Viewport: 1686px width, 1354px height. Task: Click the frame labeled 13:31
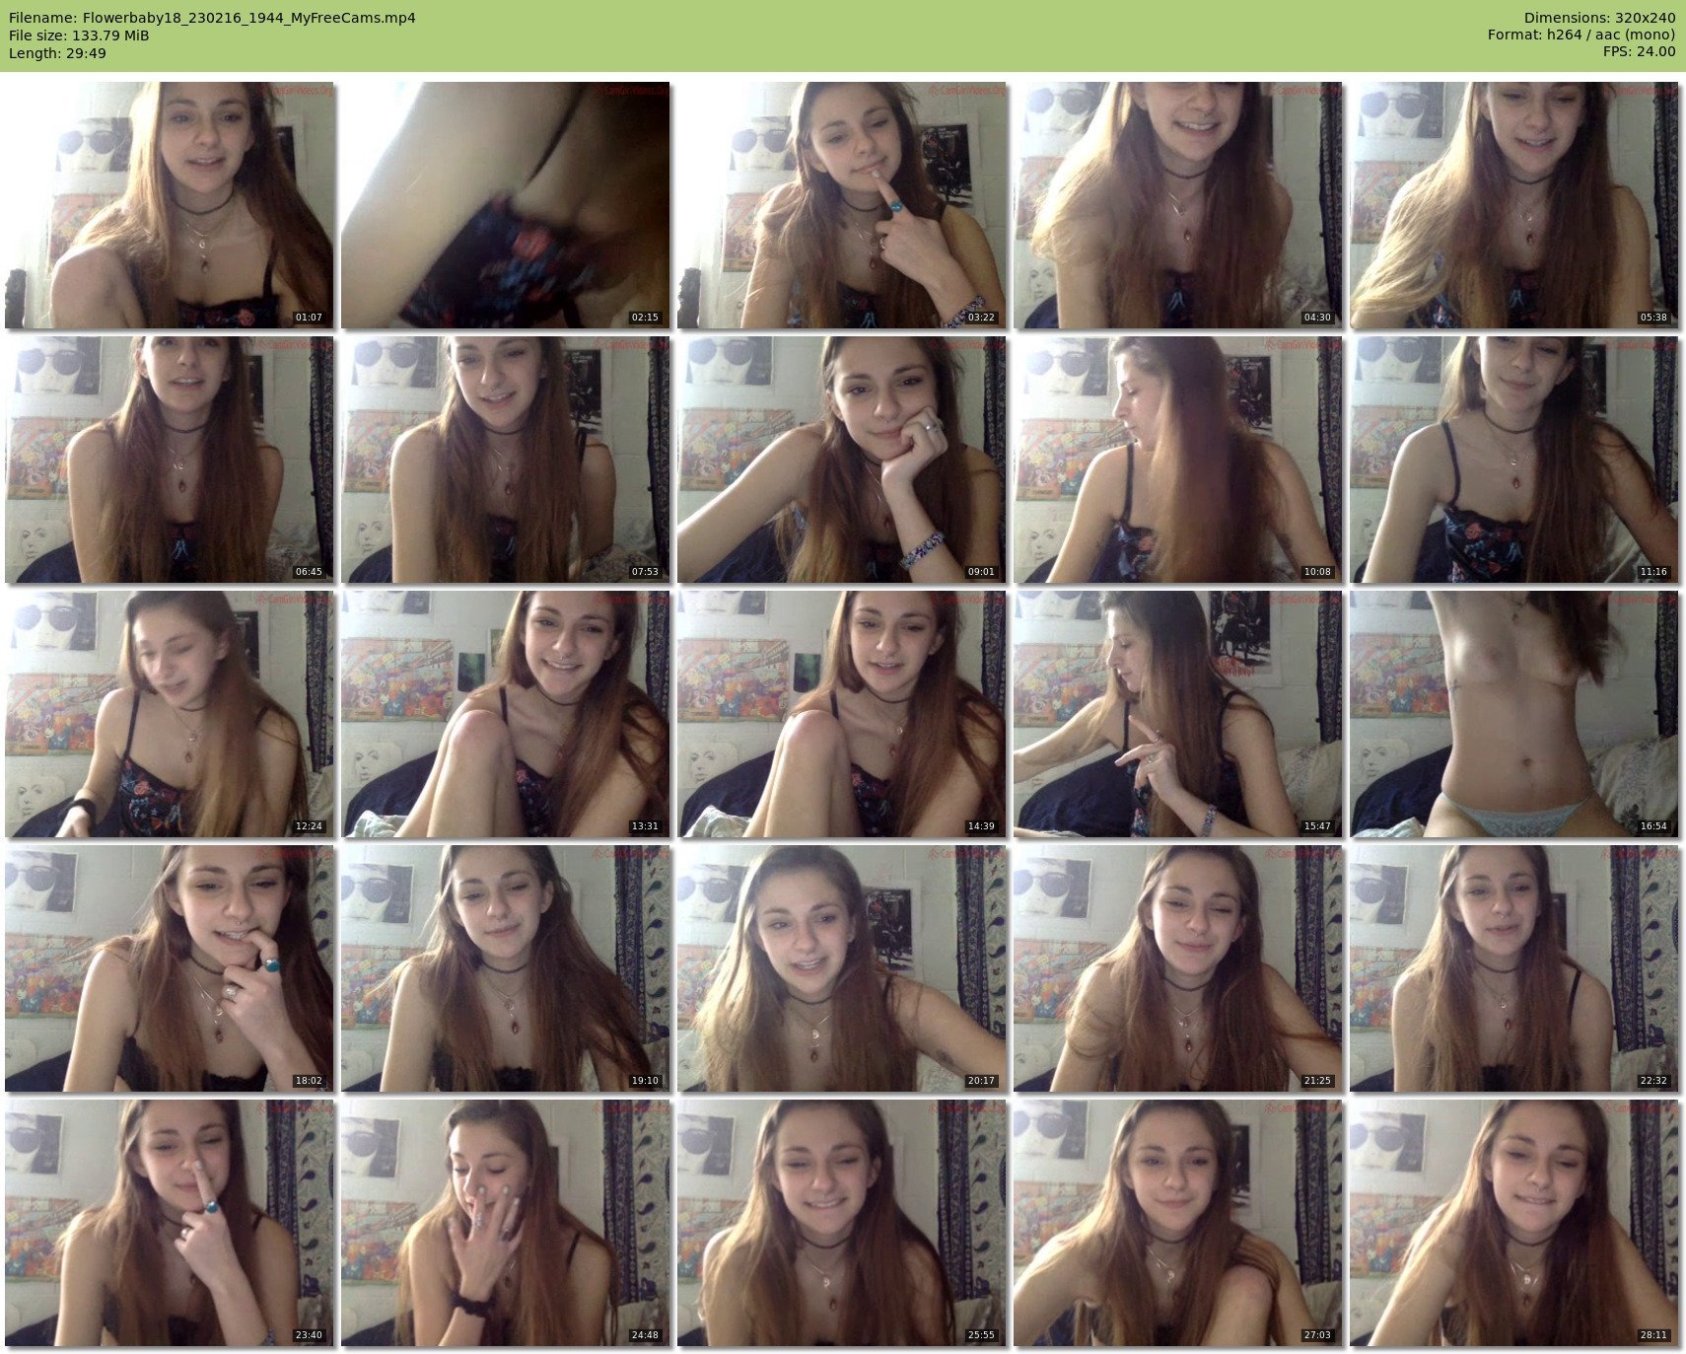tap(506, 714)
